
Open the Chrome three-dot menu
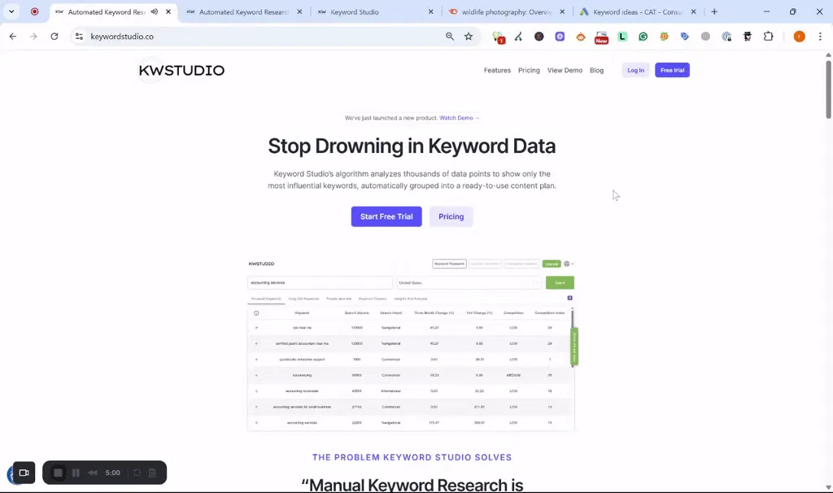pyautogui.click(x=820, y=36)
